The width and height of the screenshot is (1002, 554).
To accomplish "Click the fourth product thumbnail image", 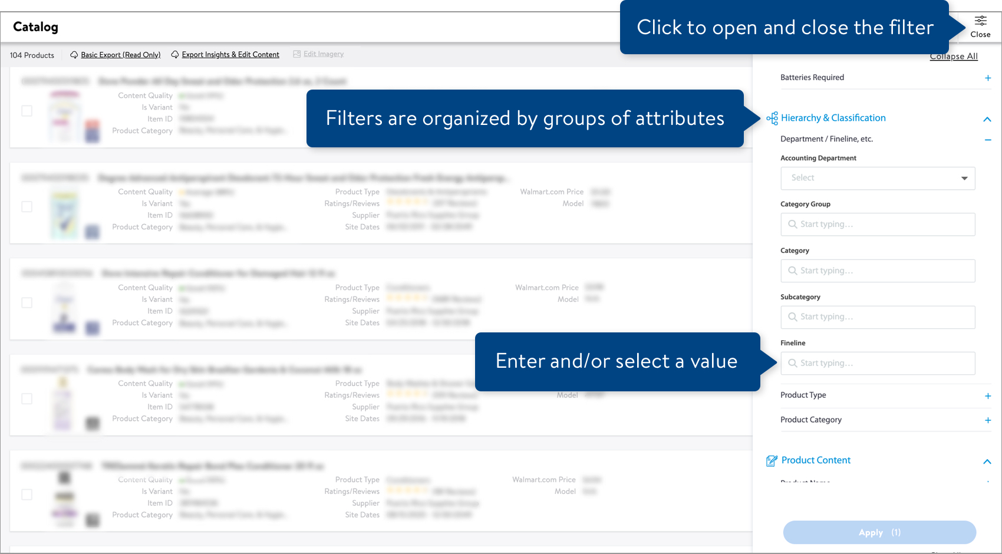I will point(63,404).
